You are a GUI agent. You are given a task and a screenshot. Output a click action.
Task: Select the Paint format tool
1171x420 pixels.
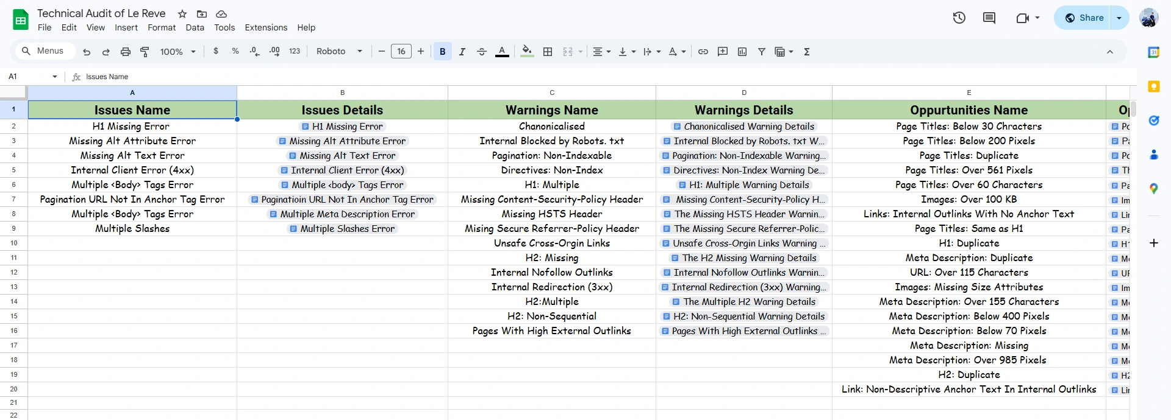(145, 52)
